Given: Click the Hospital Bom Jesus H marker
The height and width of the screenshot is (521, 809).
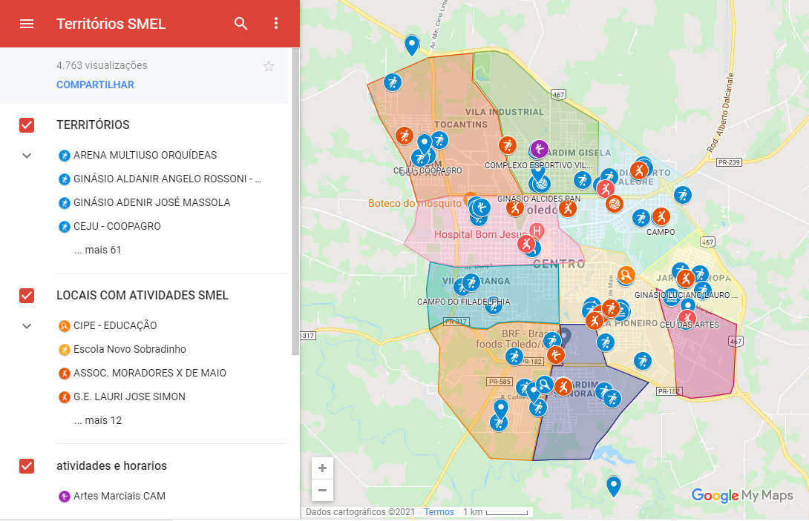Looking at the screenshot, I should click(x=537, y=230).
